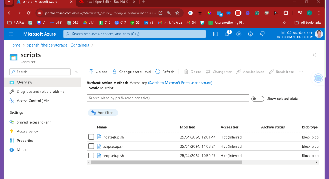Open the P.A.R.A bookmarks folder
This screenshot has height=179, width=329.
click(x=16, y=22)
